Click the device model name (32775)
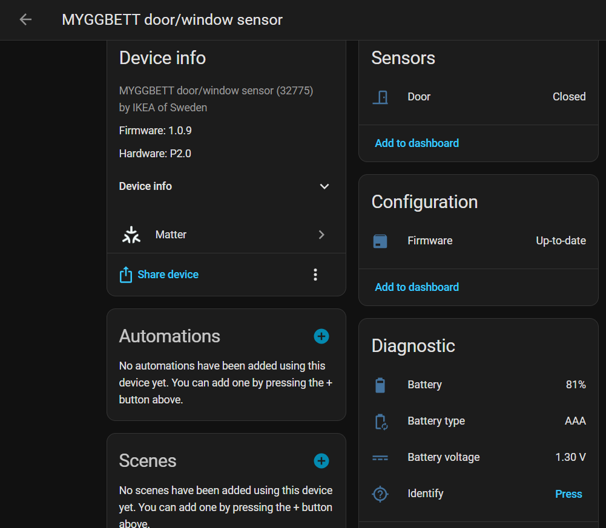 (216, 90)
